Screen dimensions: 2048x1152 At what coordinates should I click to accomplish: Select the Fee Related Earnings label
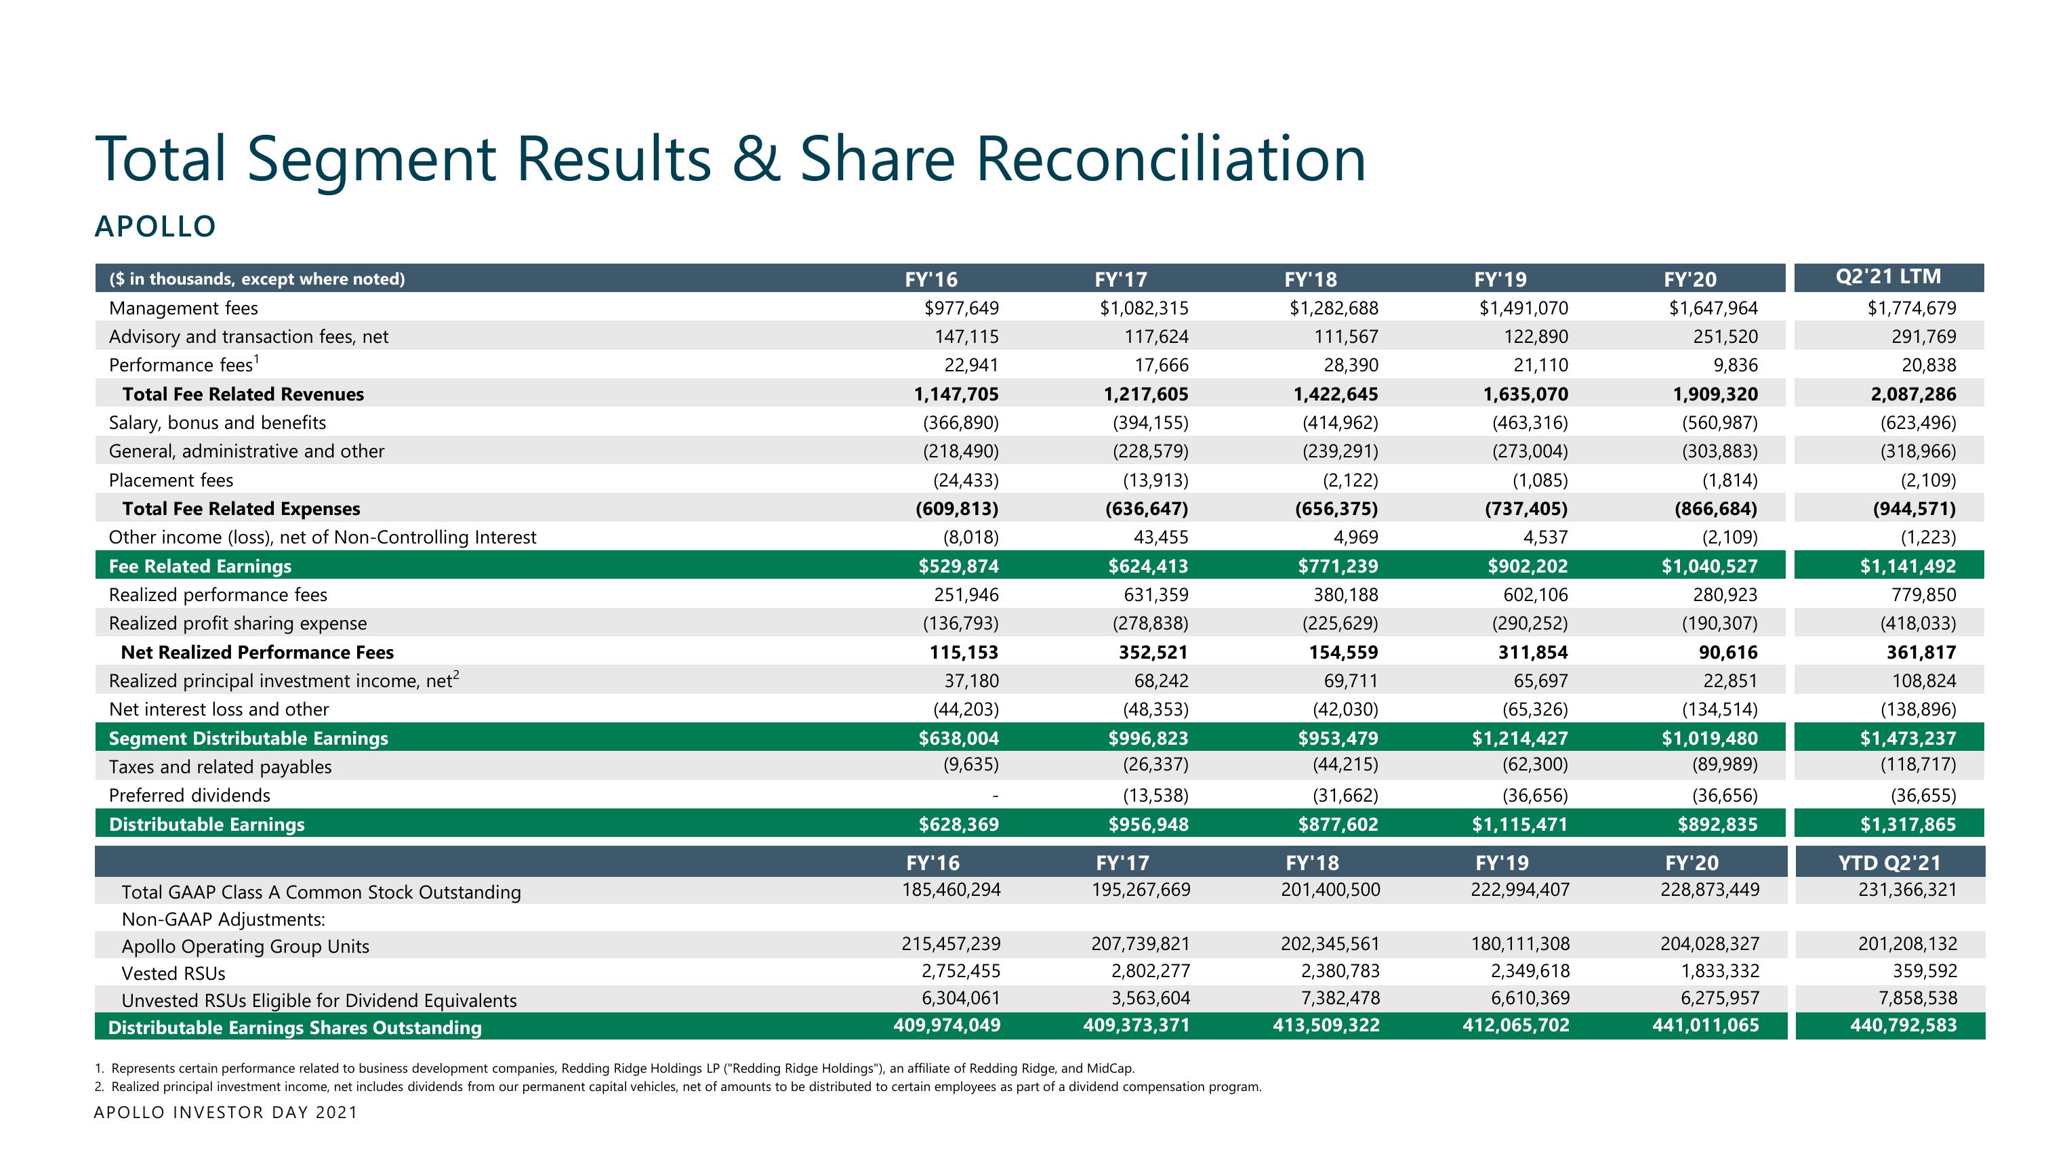click(199, 566)
